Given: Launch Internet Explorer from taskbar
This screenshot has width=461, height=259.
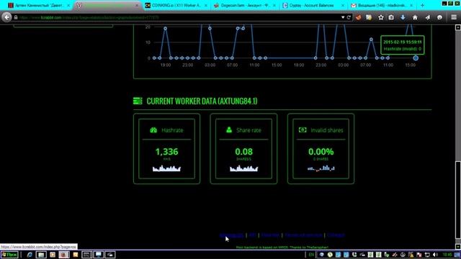Looking at the screenshot, I should [x=30, y=255].
